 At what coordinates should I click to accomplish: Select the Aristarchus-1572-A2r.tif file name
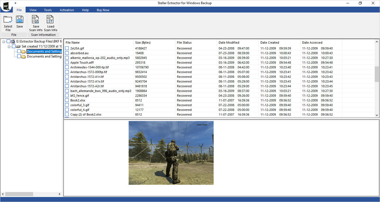87,86
